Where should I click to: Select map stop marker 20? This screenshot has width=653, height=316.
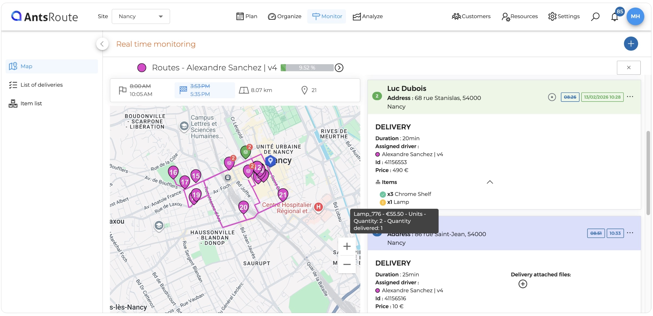coord(243,208)
